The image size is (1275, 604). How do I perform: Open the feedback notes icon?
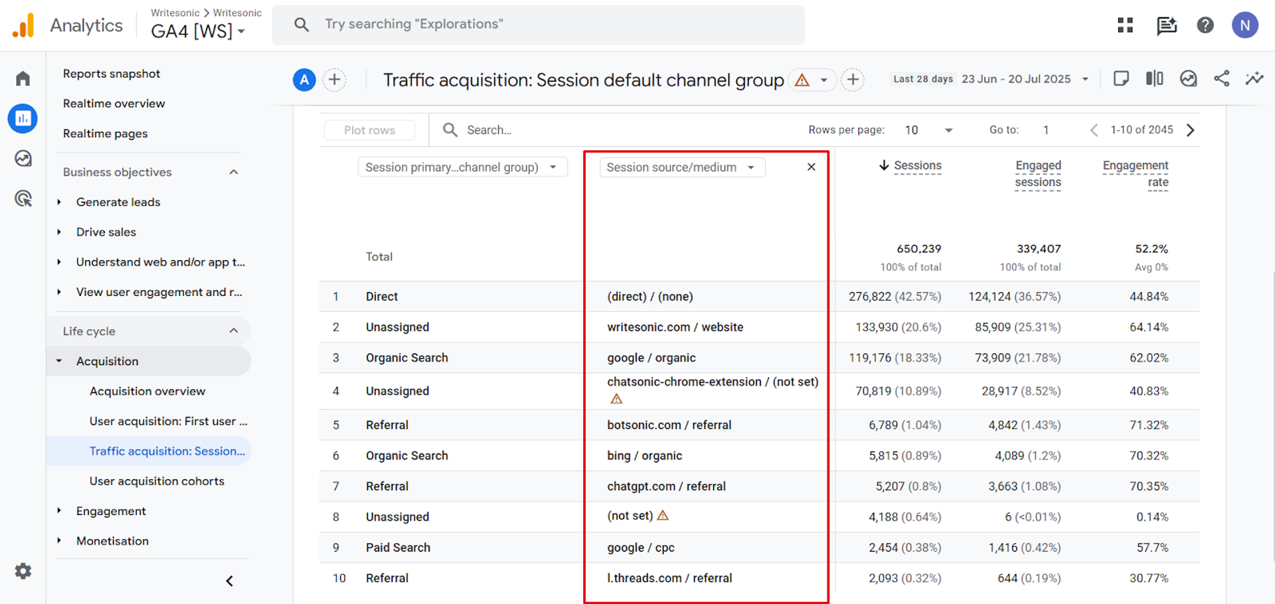[1166, 25]
